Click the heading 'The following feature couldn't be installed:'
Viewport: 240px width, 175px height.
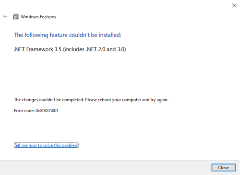[x=68, y=35]
